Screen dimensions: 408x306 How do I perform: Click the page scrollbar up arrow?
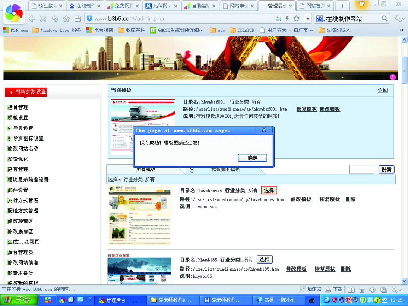click(404, 40)
